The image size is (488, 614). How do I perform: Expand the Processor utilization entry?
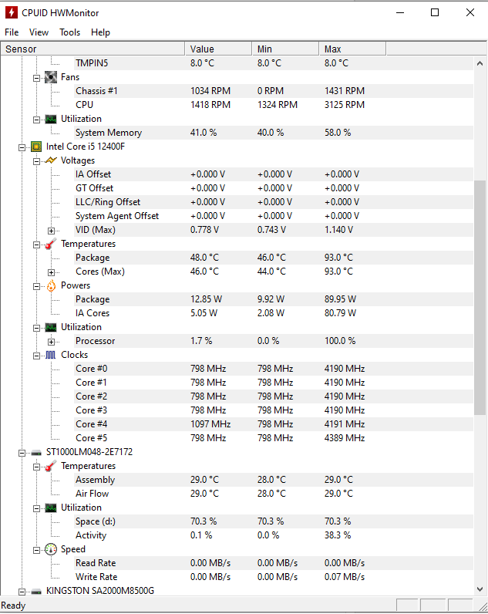(x=51, y=341)
